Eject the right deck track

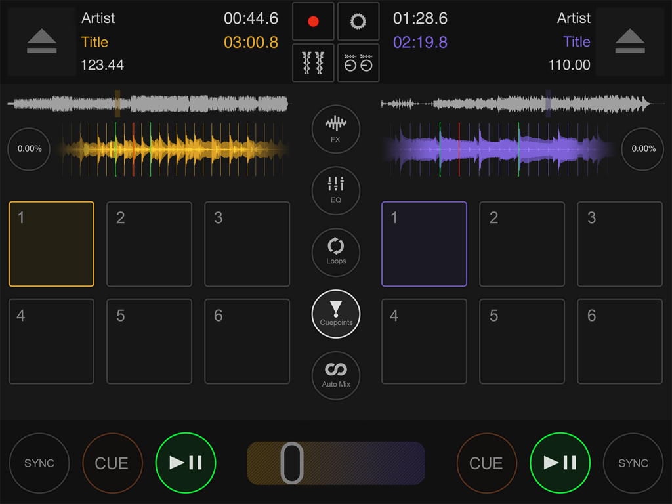tap(630, 41)
